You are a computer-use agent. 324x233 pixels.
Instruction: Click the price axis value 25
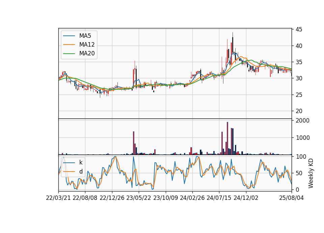pos(299,95)
